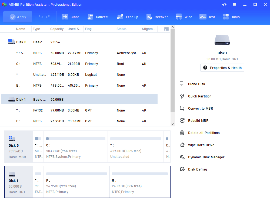
Task: Select the FAT32 99MB block in Disk 1 map
Action: click(38, 182)
